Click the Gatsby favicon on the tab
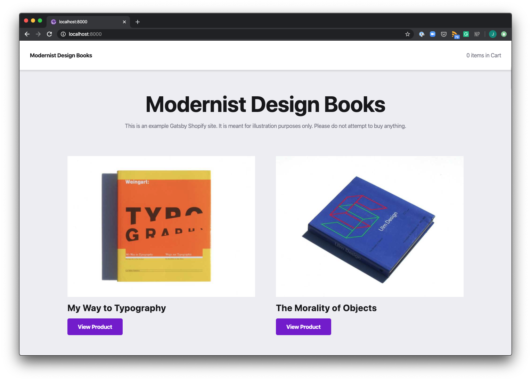The width and height of the screenshot is (531, 381). tap(54, 22)
